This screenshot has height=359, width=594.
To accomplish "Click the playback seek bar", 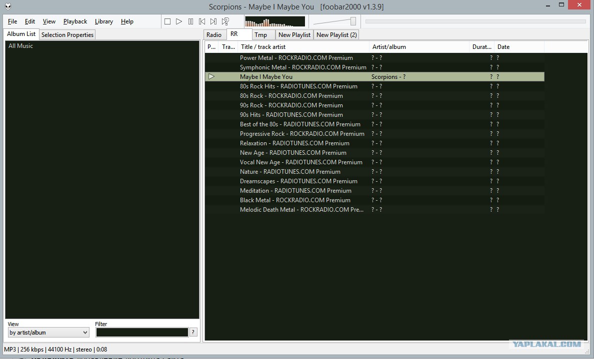I will pos(475,21).
